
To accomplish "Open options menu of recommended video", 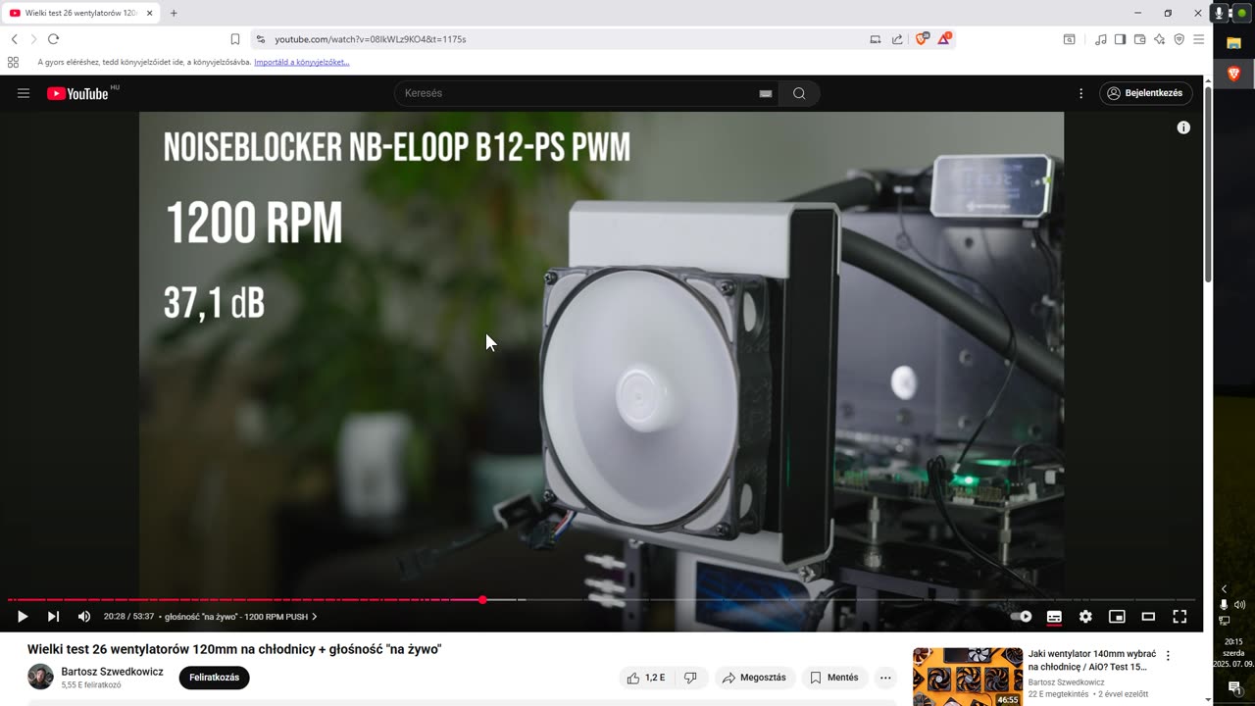I will point(1168,655).
